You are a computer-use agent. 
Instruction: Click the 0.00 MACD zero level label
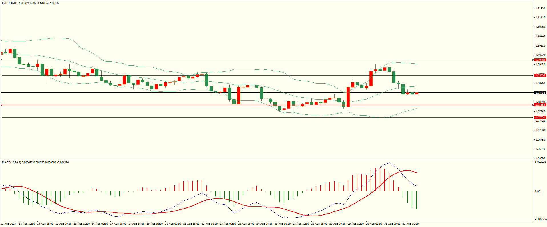[x=538, y=191]
